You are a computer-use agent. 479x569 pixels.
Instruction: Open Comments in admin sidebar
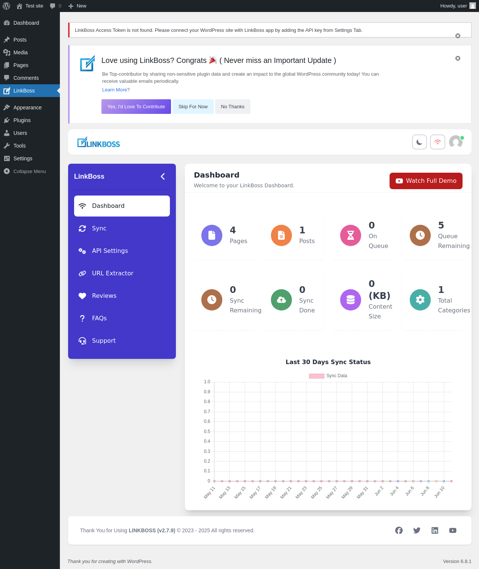pyautogui.click(x=30, y=78)
